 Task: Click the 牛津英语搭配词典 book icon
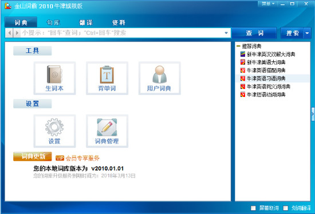(x=243, y=70)
